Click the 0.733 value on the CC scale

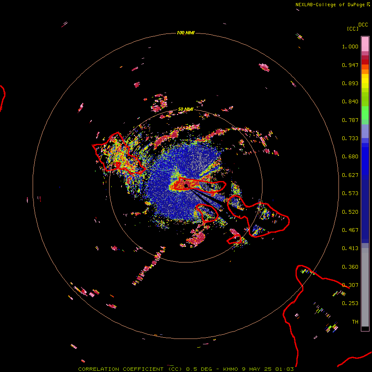(350, 138)
